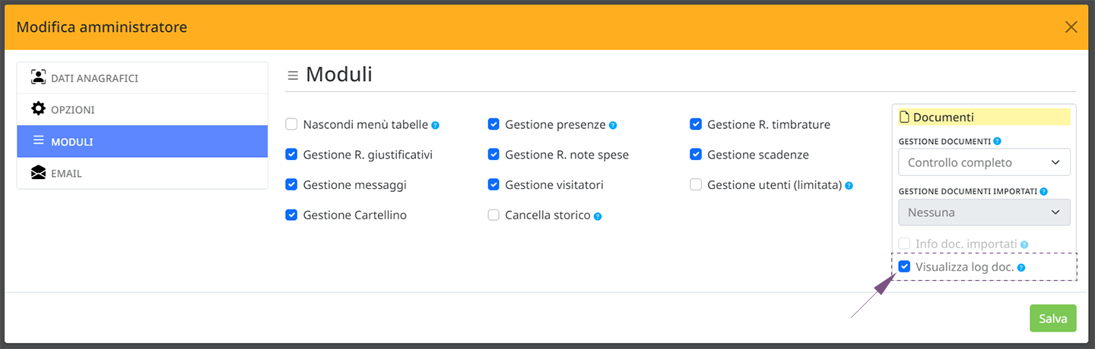Open the Controllo completo dropdown
1095x349 pixels.
[x=984, y=162]
